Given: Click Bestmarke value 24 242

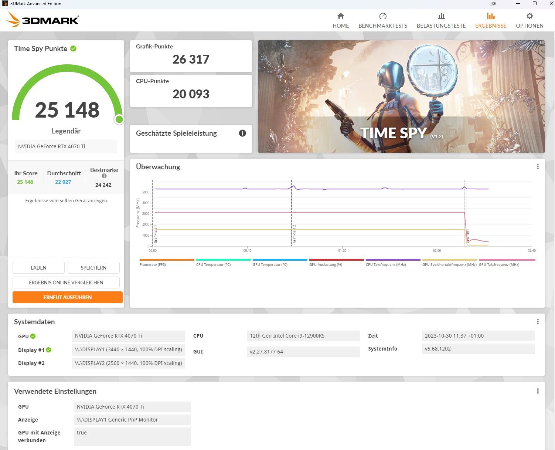Looking at the screenshot, I should point(103,185).
